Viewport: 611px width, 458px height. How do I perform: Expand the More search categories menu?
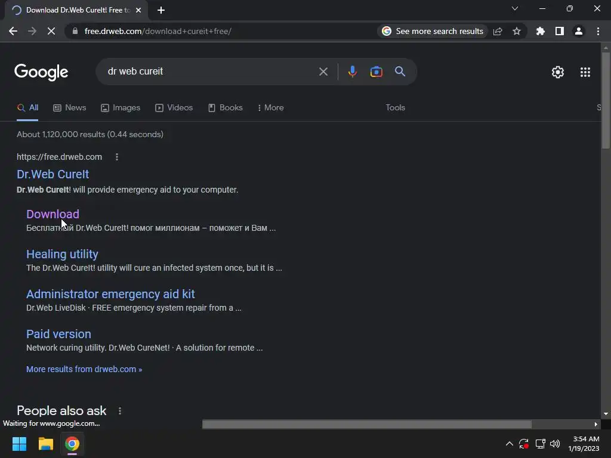coord(270,108)
